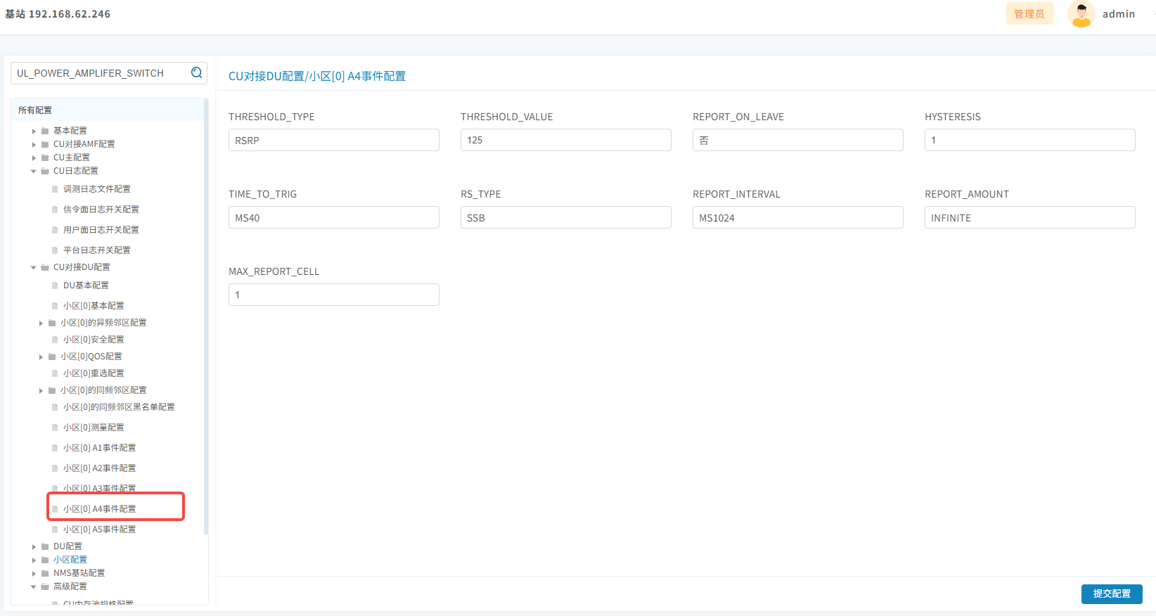The image size is (1156, 616).
Task: Open the REPORT_ON_LEAVE dropdown
Action: [797, 140]
